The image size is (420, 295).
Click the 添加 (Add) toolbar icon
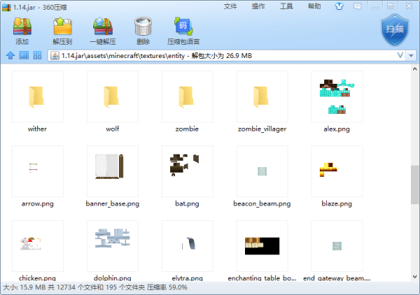pyautogui.click(x=22, y=26)
